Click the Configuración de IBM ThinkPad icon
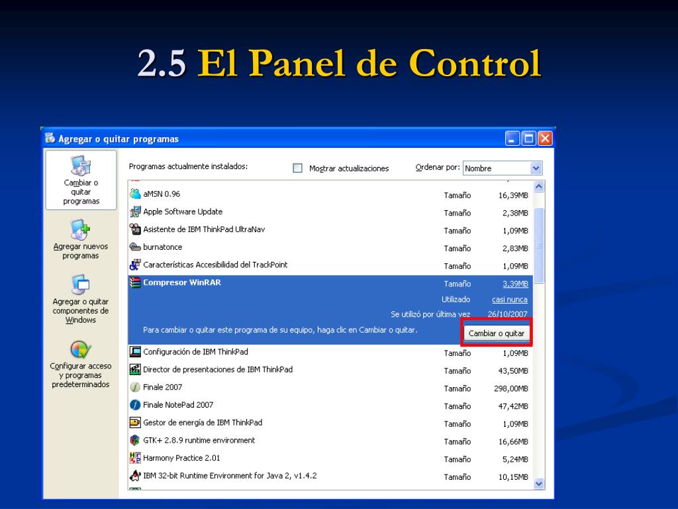This screenshot has width=678, height=509. pyautogui.click(x=135, y=352)
